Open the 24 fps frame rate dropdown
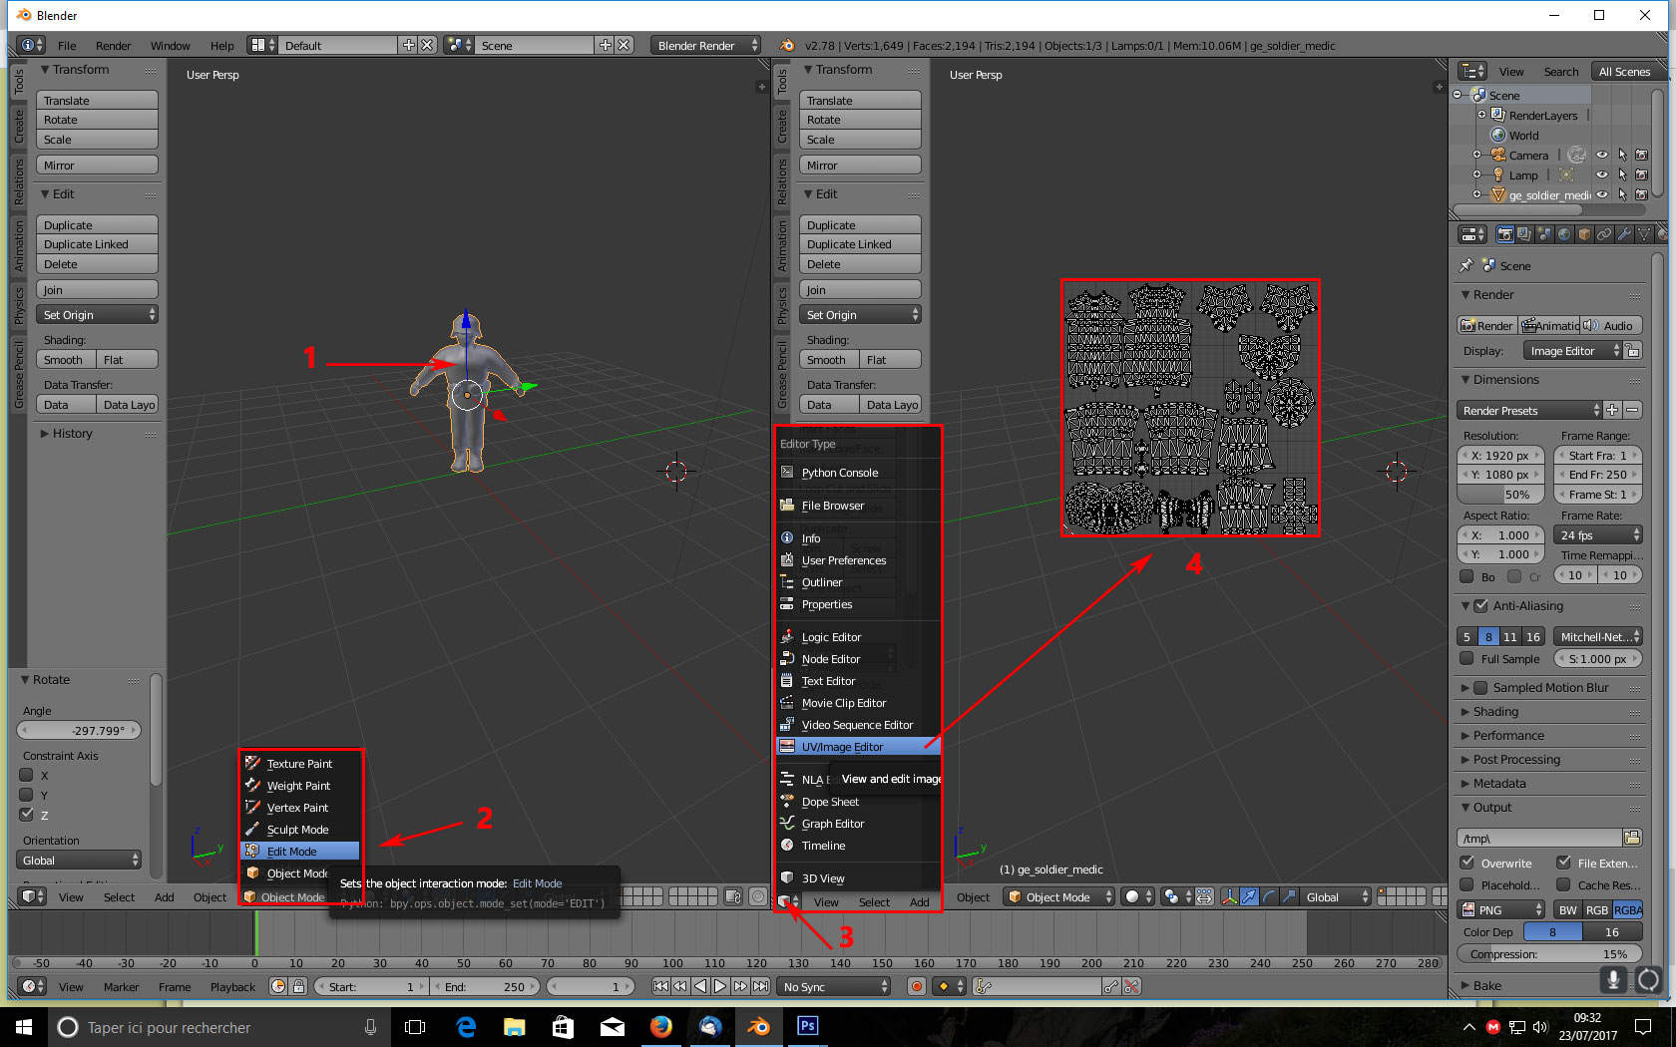The width and height of the screenshot is (1676, 1047). click(1599, 534)
